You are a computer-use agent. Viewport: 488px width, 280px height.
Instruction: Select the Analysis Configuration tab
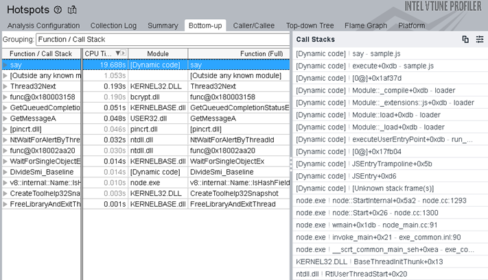[43, 26]
